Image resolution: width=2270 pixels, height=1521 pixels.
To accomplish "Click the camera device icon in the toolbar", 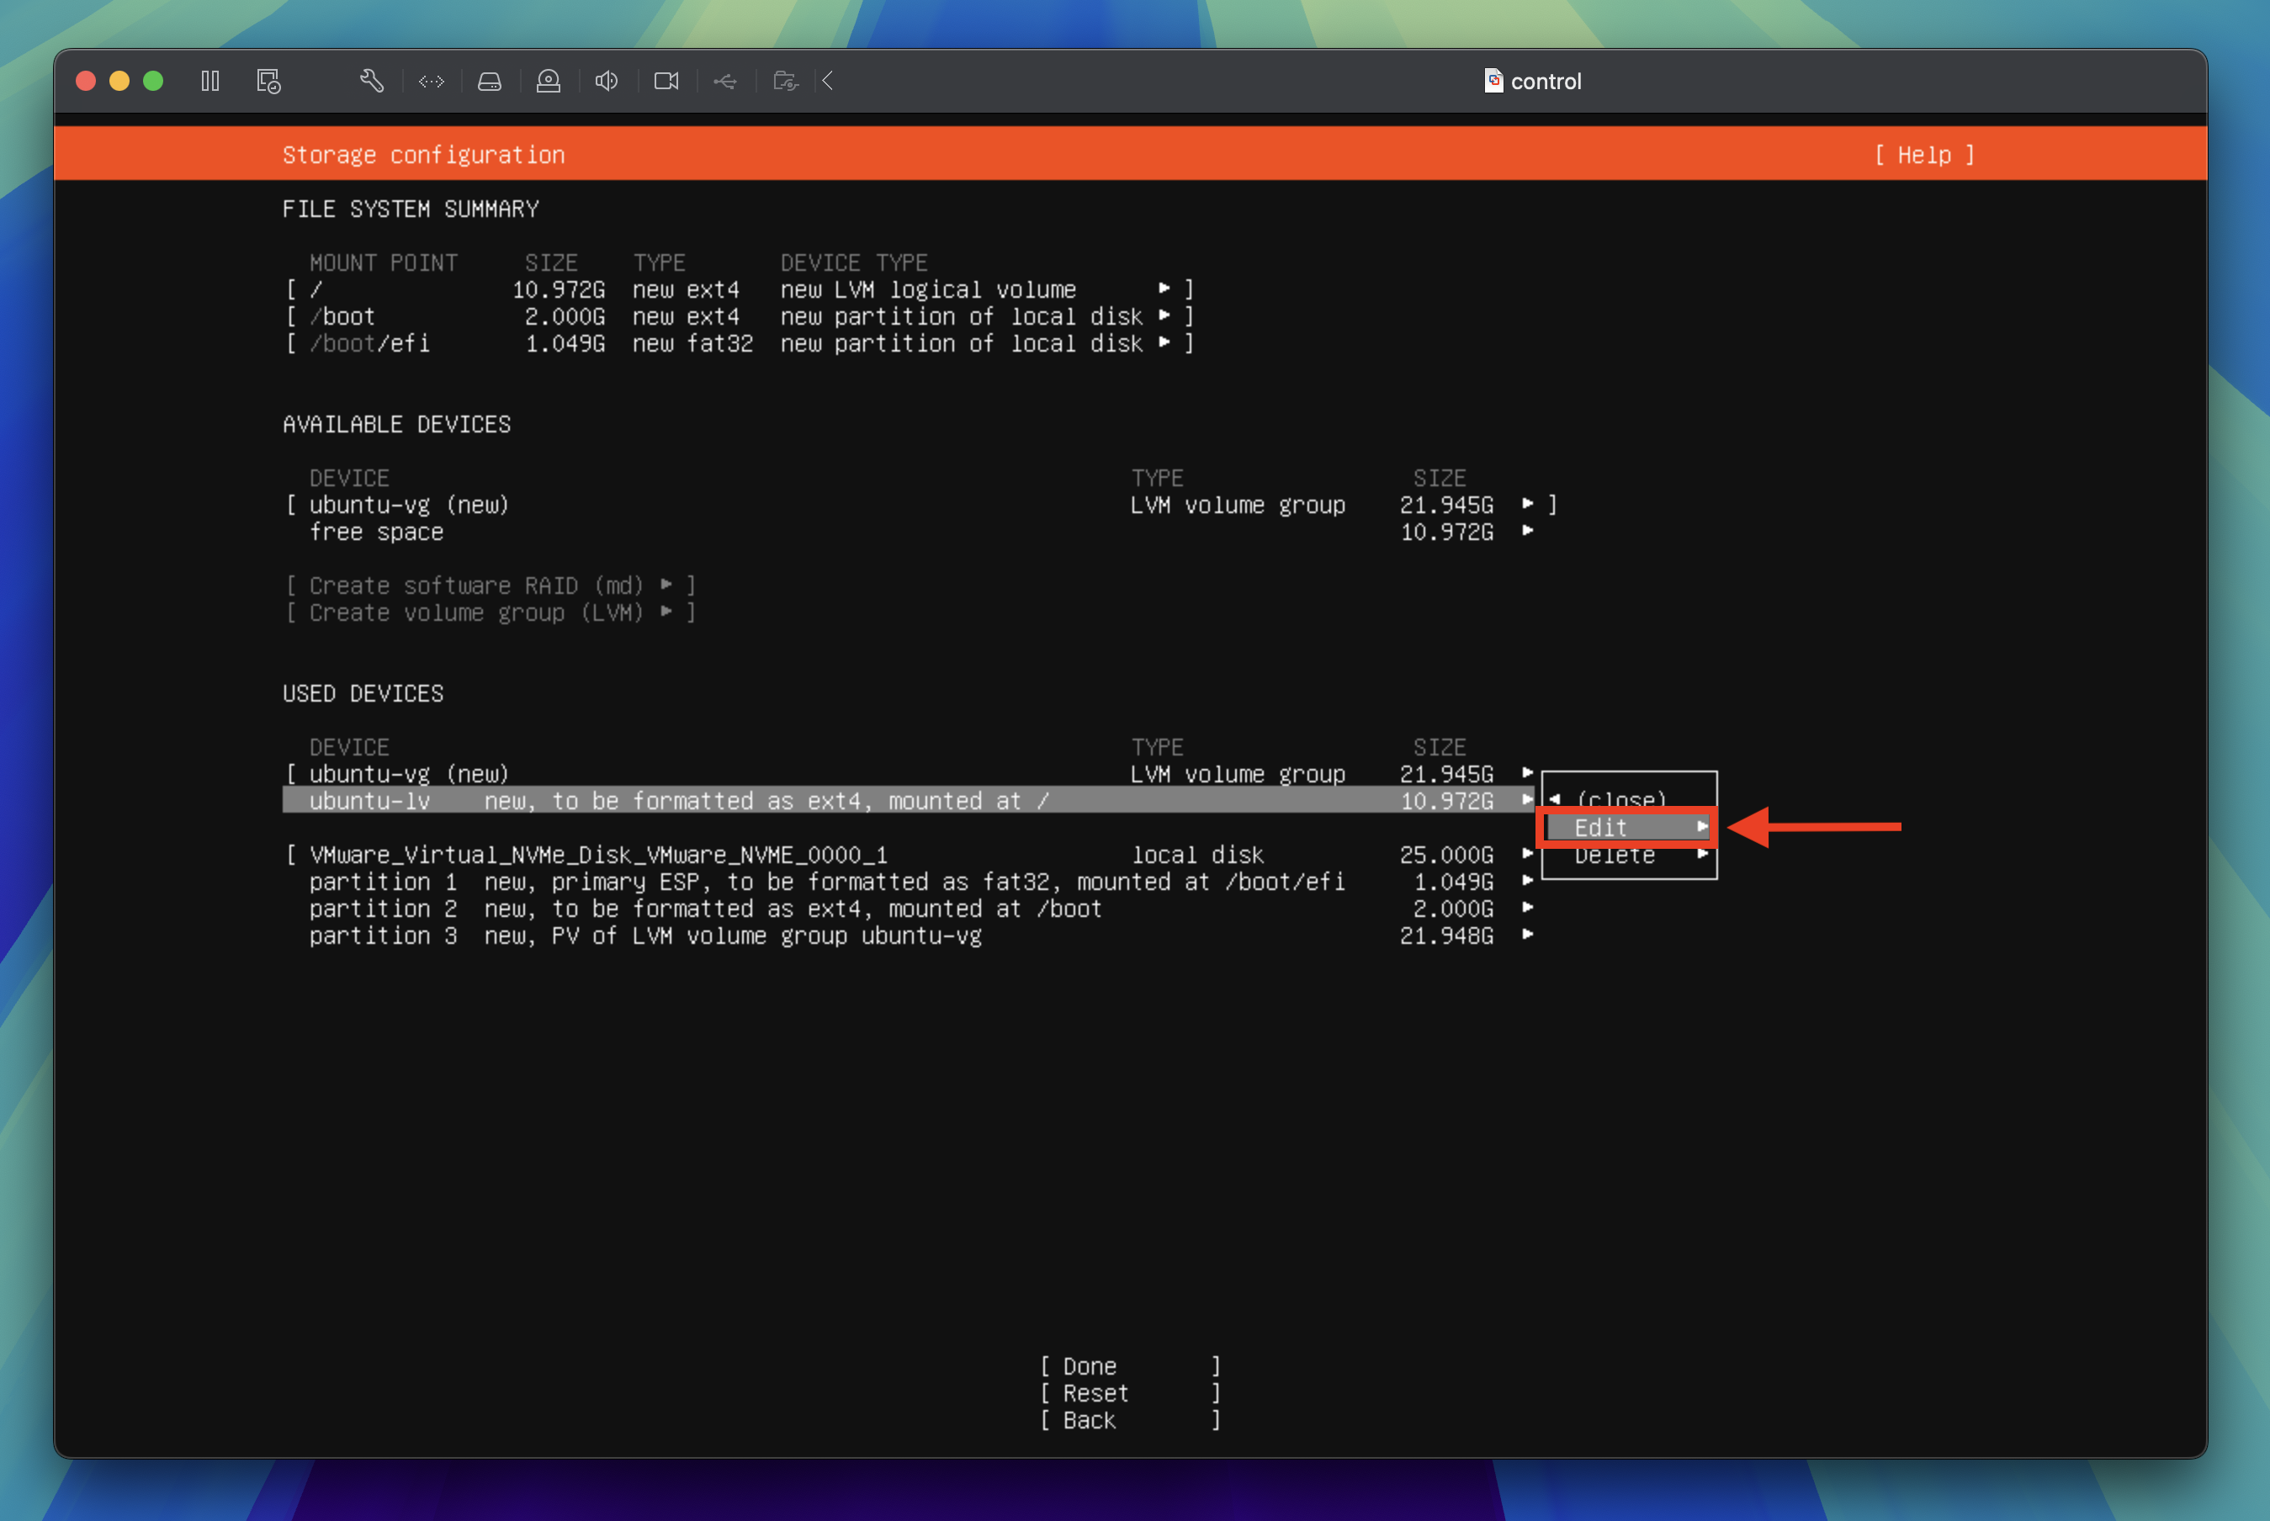I will tap(549, 82).
